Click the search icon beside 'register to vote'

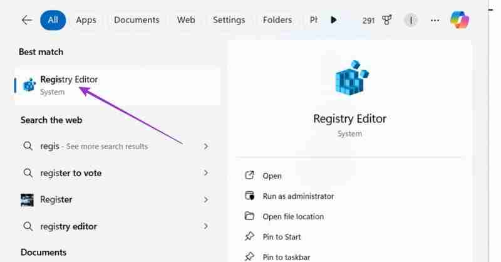coord(28,173)
